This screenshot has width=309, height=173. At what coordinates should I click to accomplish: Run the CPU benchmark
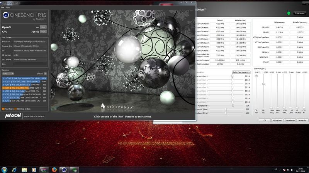pyautogui.click(x=43, y=32)
